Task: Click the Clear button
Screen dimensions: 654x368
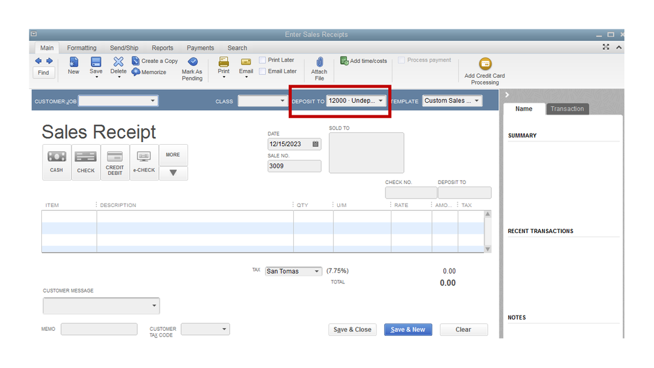Action: tap(463, 329)
